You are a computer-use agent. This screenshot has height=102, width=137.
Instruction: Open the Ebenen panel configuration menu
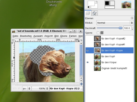132,18
